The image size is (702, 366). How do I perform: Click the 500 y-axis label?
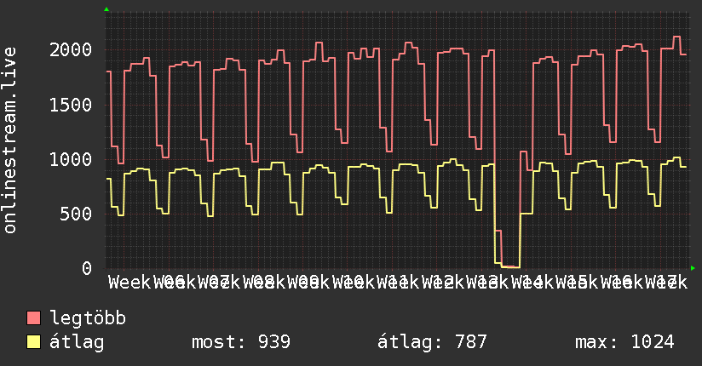coord(76,214)
